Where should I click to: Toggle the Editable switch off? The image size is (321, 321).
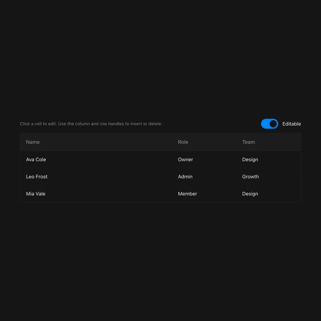pyautogui.click(x=269, y=124)
